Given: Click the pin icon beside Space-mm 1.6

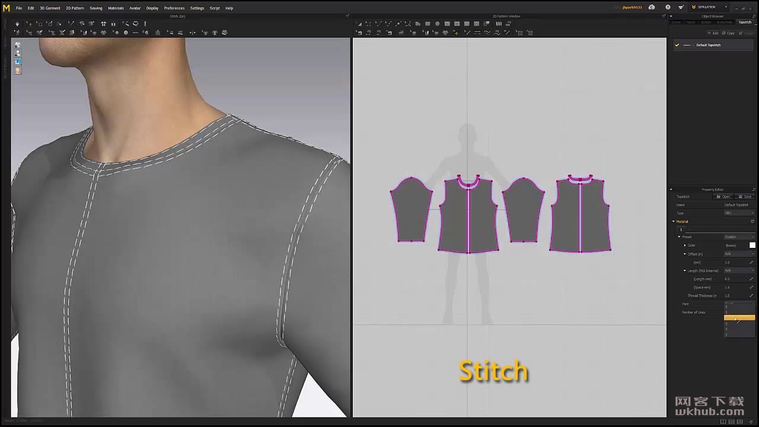Looking at the screenshot, I should point(751,287).
